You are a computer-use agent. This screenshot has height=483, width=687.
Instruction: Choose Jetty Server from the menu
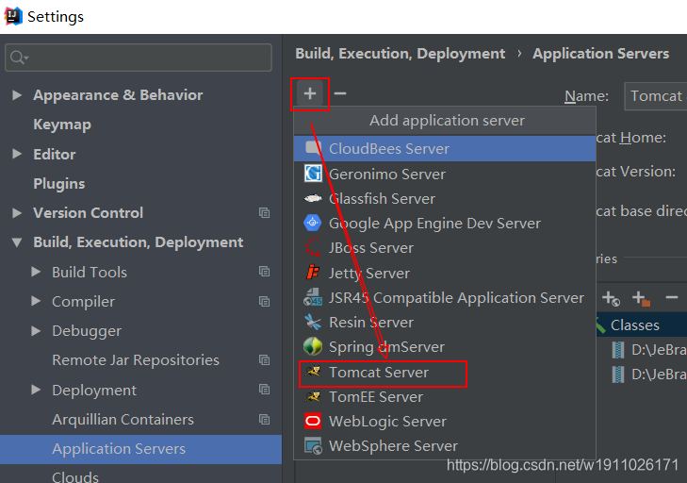pos(445,273)
